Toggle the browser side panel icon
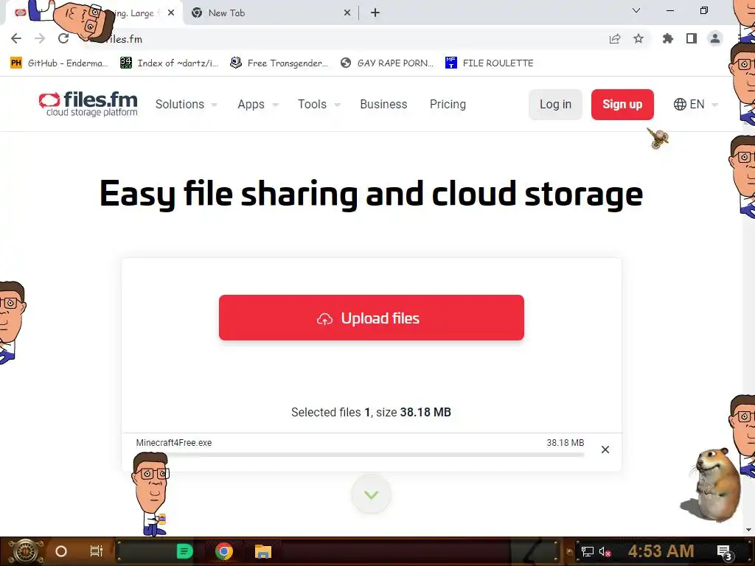The width and height of the screenshot is (755, 566). [x=692, y=38]
